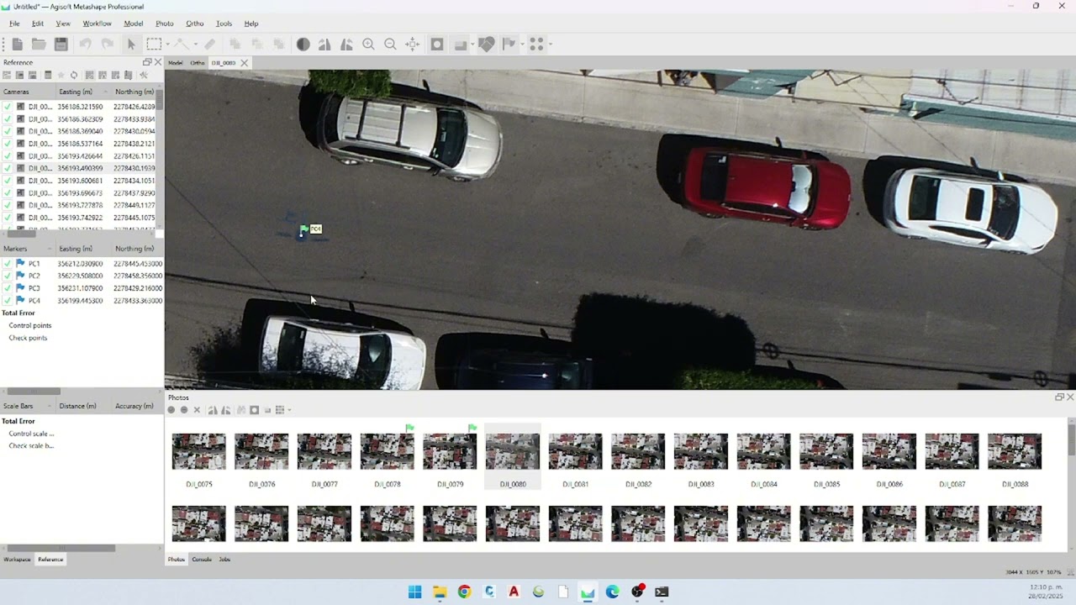Switch to the Console tab
Image resolution: width=1076 pixels, height=605 pixels.
click(202, 559)
